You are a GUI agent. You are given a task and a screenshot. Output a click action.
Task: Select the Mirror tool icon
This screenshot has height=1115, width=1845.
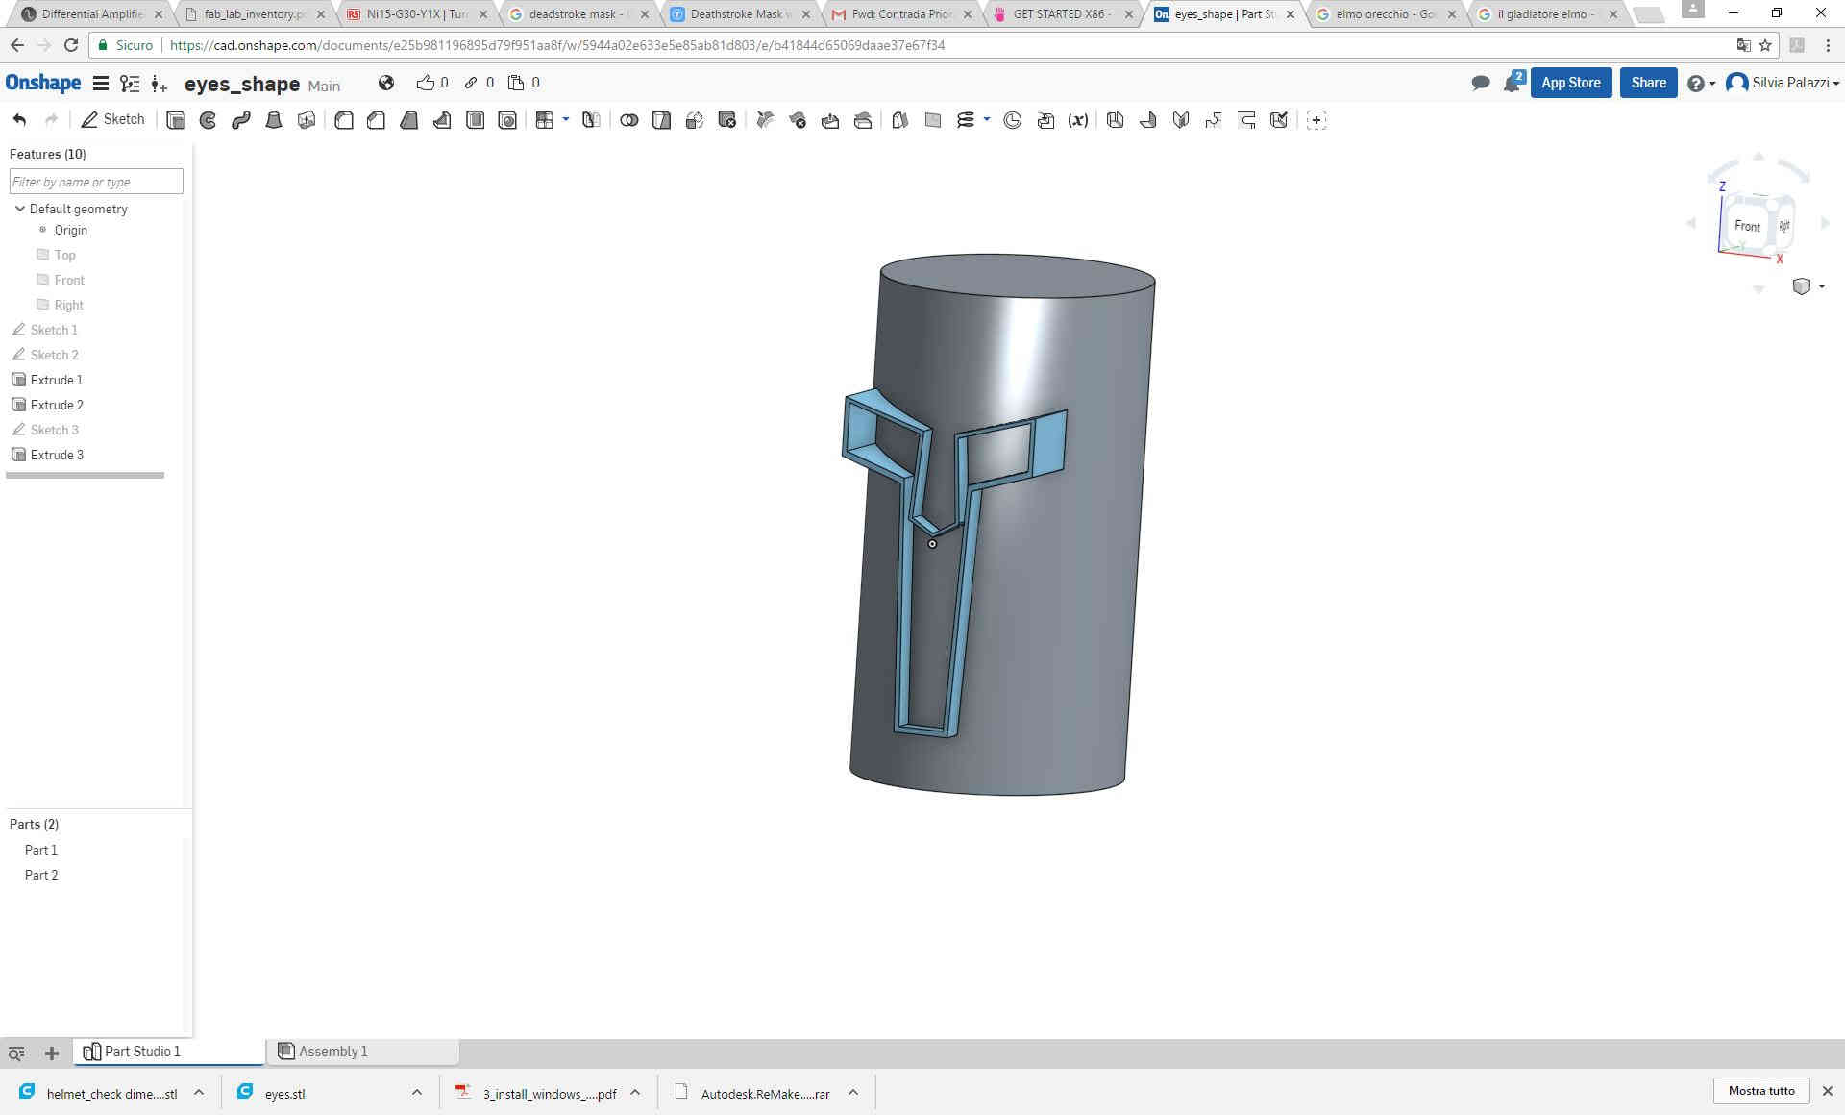click(x=591, y=120)
